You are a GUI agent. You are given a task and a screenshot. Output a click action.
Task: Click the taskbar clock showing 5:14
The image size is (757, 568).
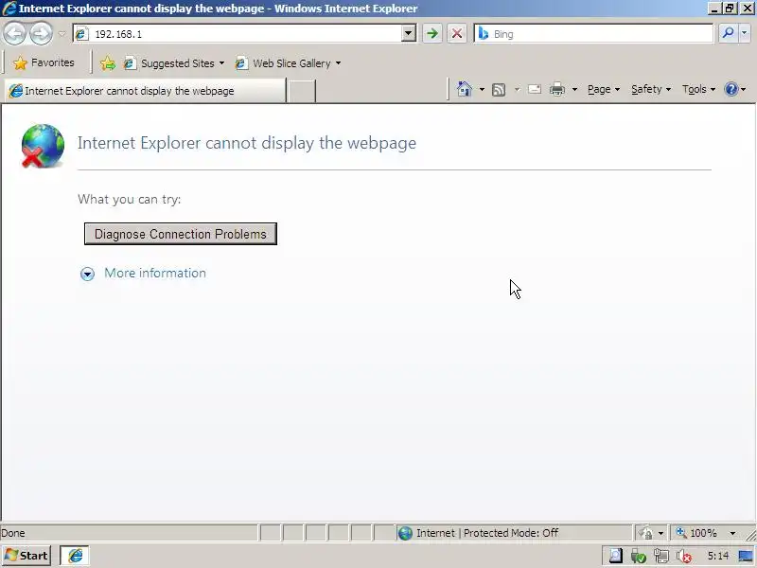[x=718, y=556]
